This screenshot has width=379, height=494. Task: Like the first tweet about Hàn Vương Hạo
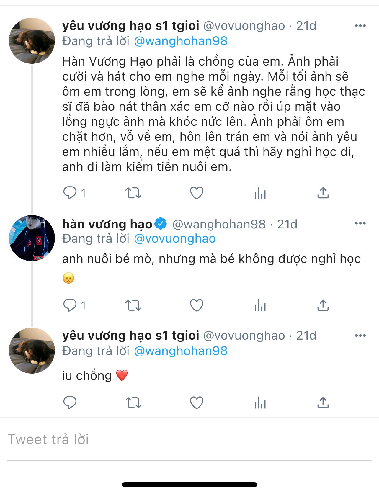point(197,193)
